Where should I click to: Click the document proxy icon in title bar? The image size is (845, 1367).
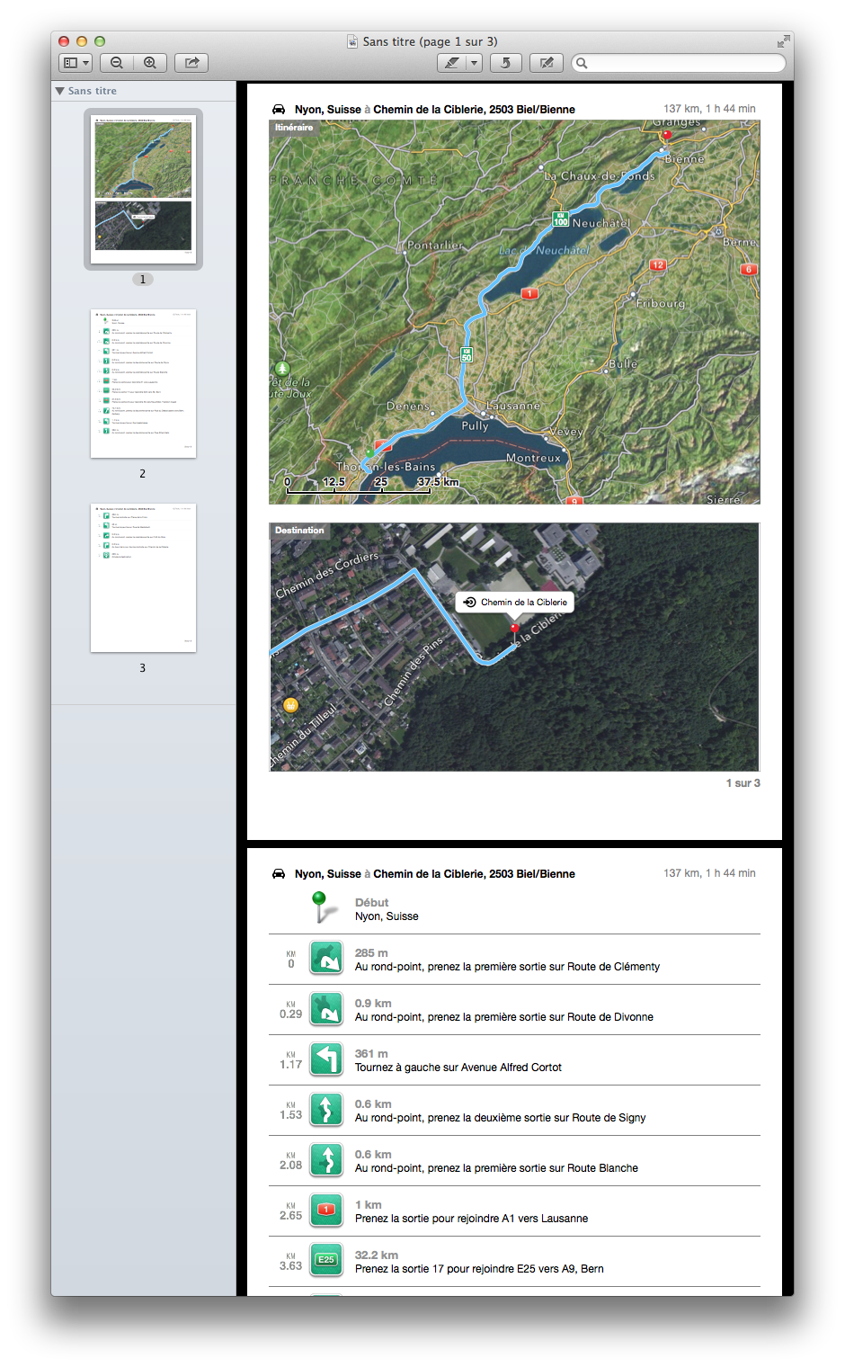click(353, 41)
